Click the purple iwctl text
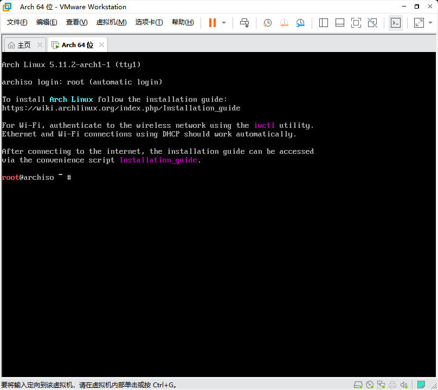The image size is (438, 390). 264,125
